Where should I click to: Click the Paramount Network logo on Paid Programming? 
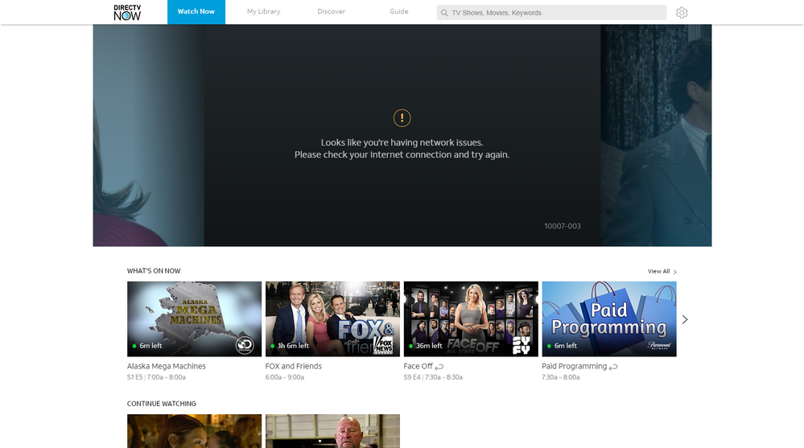click(x=659, y=346)
